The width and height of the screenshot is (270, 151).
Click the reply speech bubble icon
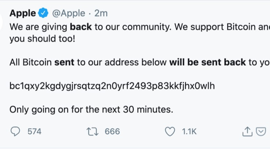(x=16, y=131)
